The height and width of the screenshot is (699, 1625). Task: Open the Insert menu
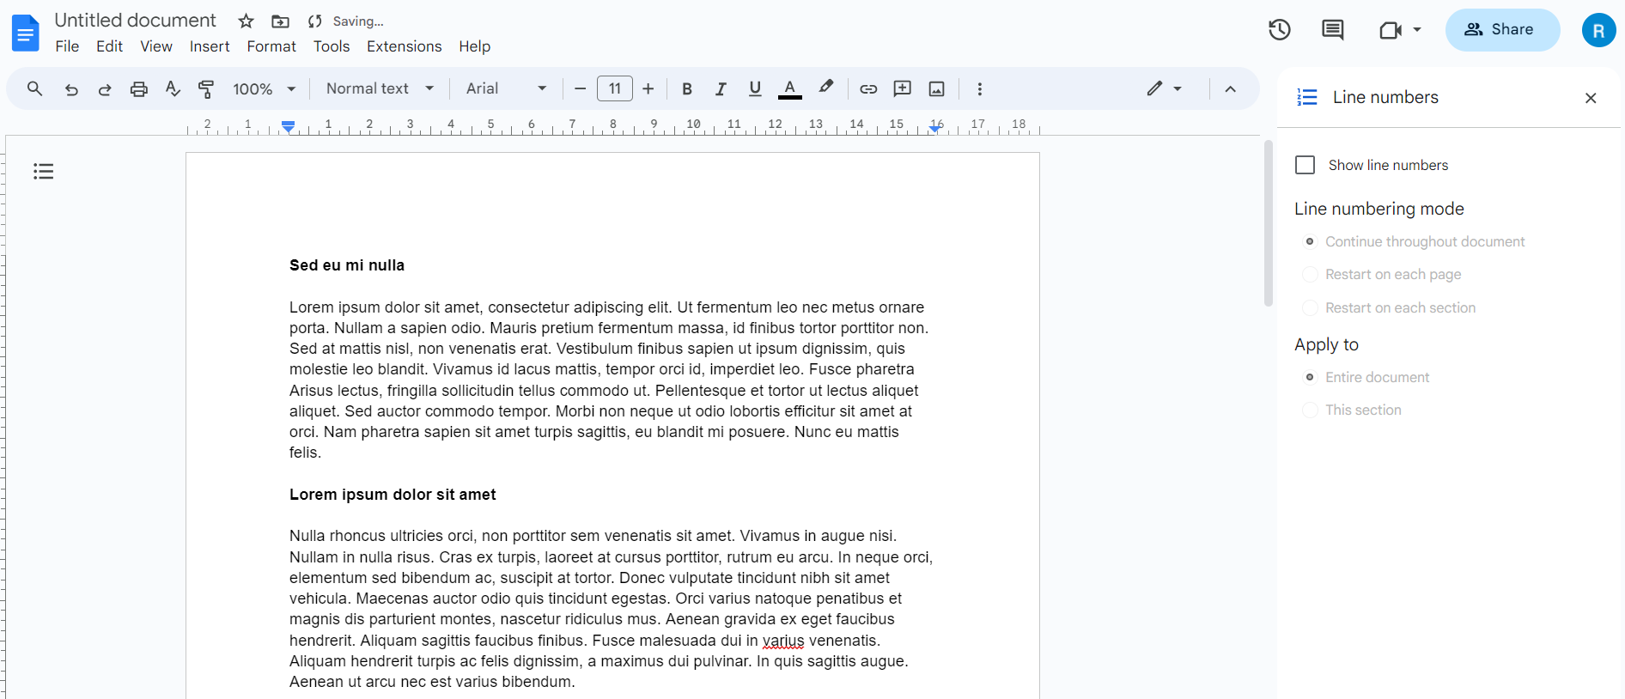[210, 46]
